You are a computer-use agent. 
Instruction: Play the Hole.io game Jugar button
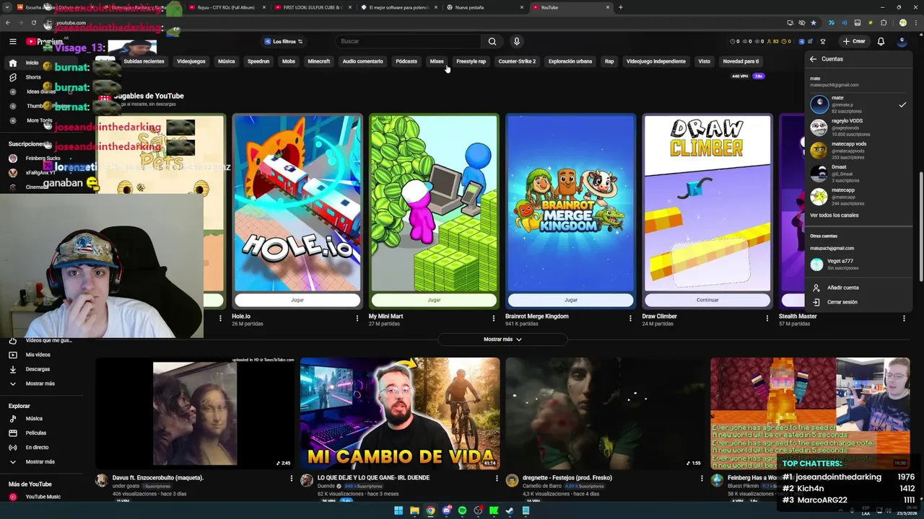click(x=297, y=300)
